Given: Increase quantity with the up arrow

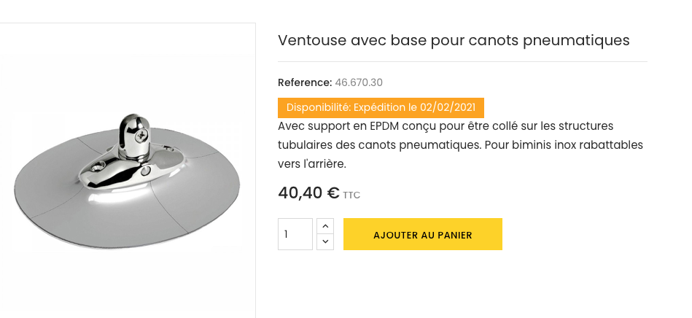Looking at the screenshot, I should (325, 226).
